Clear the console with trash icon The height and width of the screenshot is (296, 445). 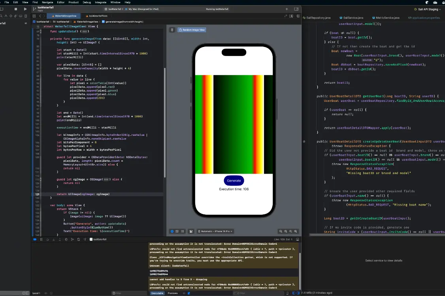(287, 293)
